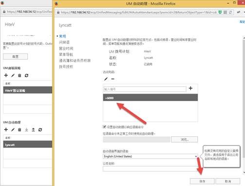
Task: Add the entered access number with plus
Action: 190,88
